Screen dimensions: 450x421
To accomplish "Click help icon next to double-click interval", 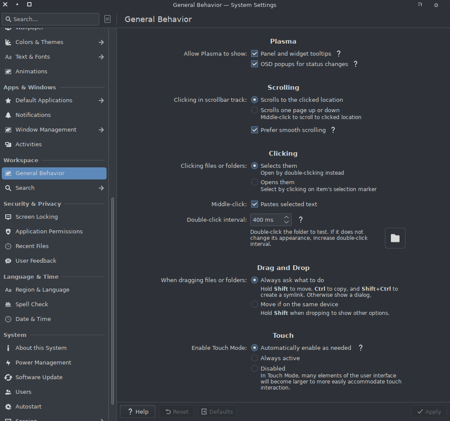I will 301,220.
